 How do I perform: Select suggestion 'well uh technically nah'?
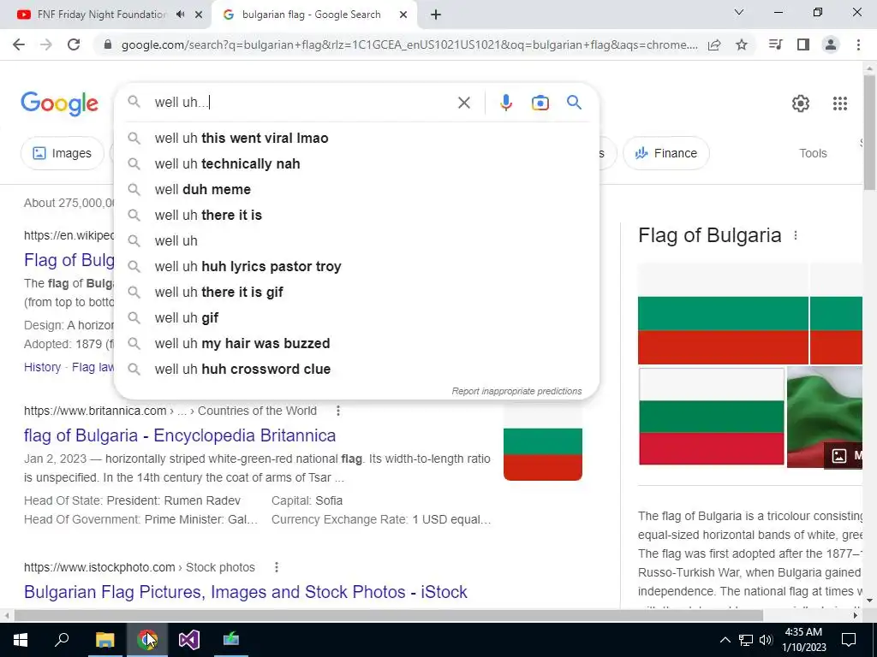(x=356, y=163)
